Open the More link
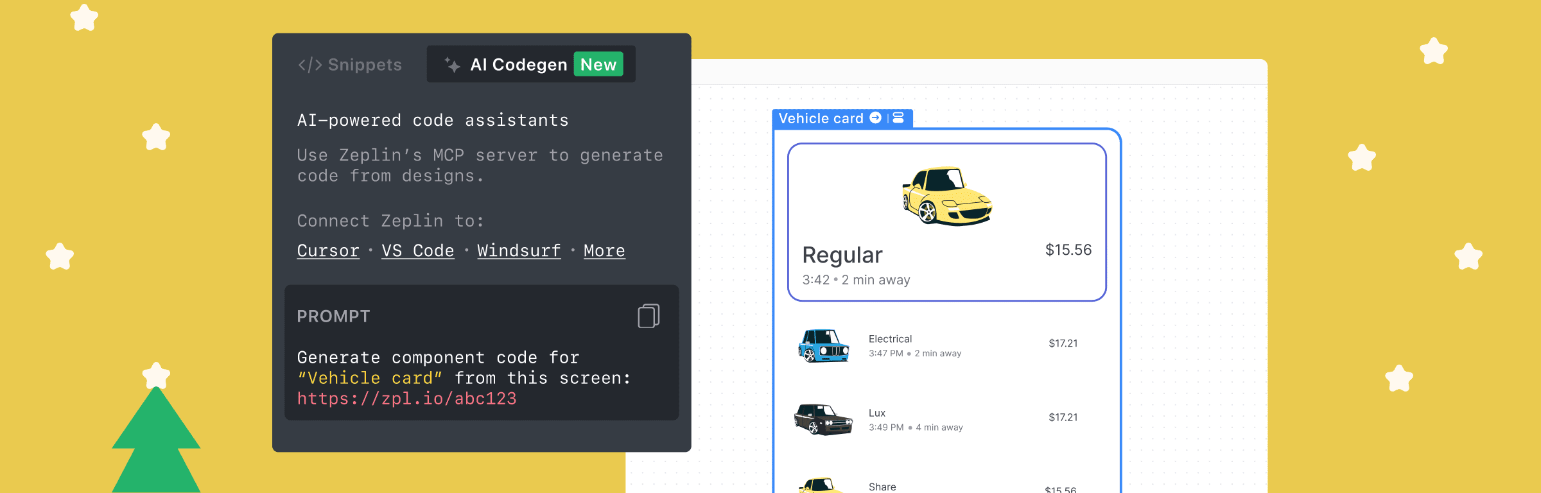This screenshot has width=1541, height=493. [604, 250]
